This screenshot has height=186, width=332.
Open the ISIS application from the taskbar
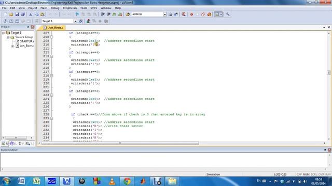(51, 181)
